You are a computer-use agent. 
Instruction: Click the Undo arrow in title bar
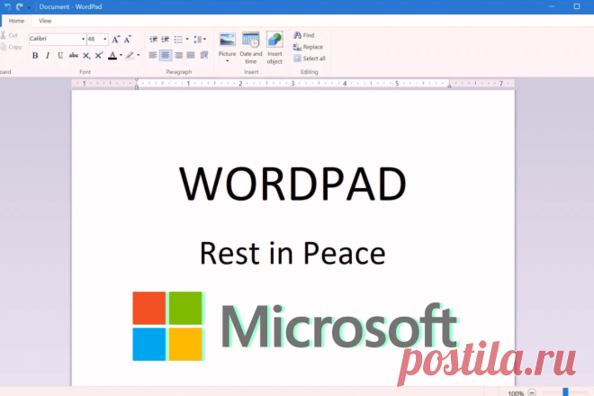click(x=7, y=6)
